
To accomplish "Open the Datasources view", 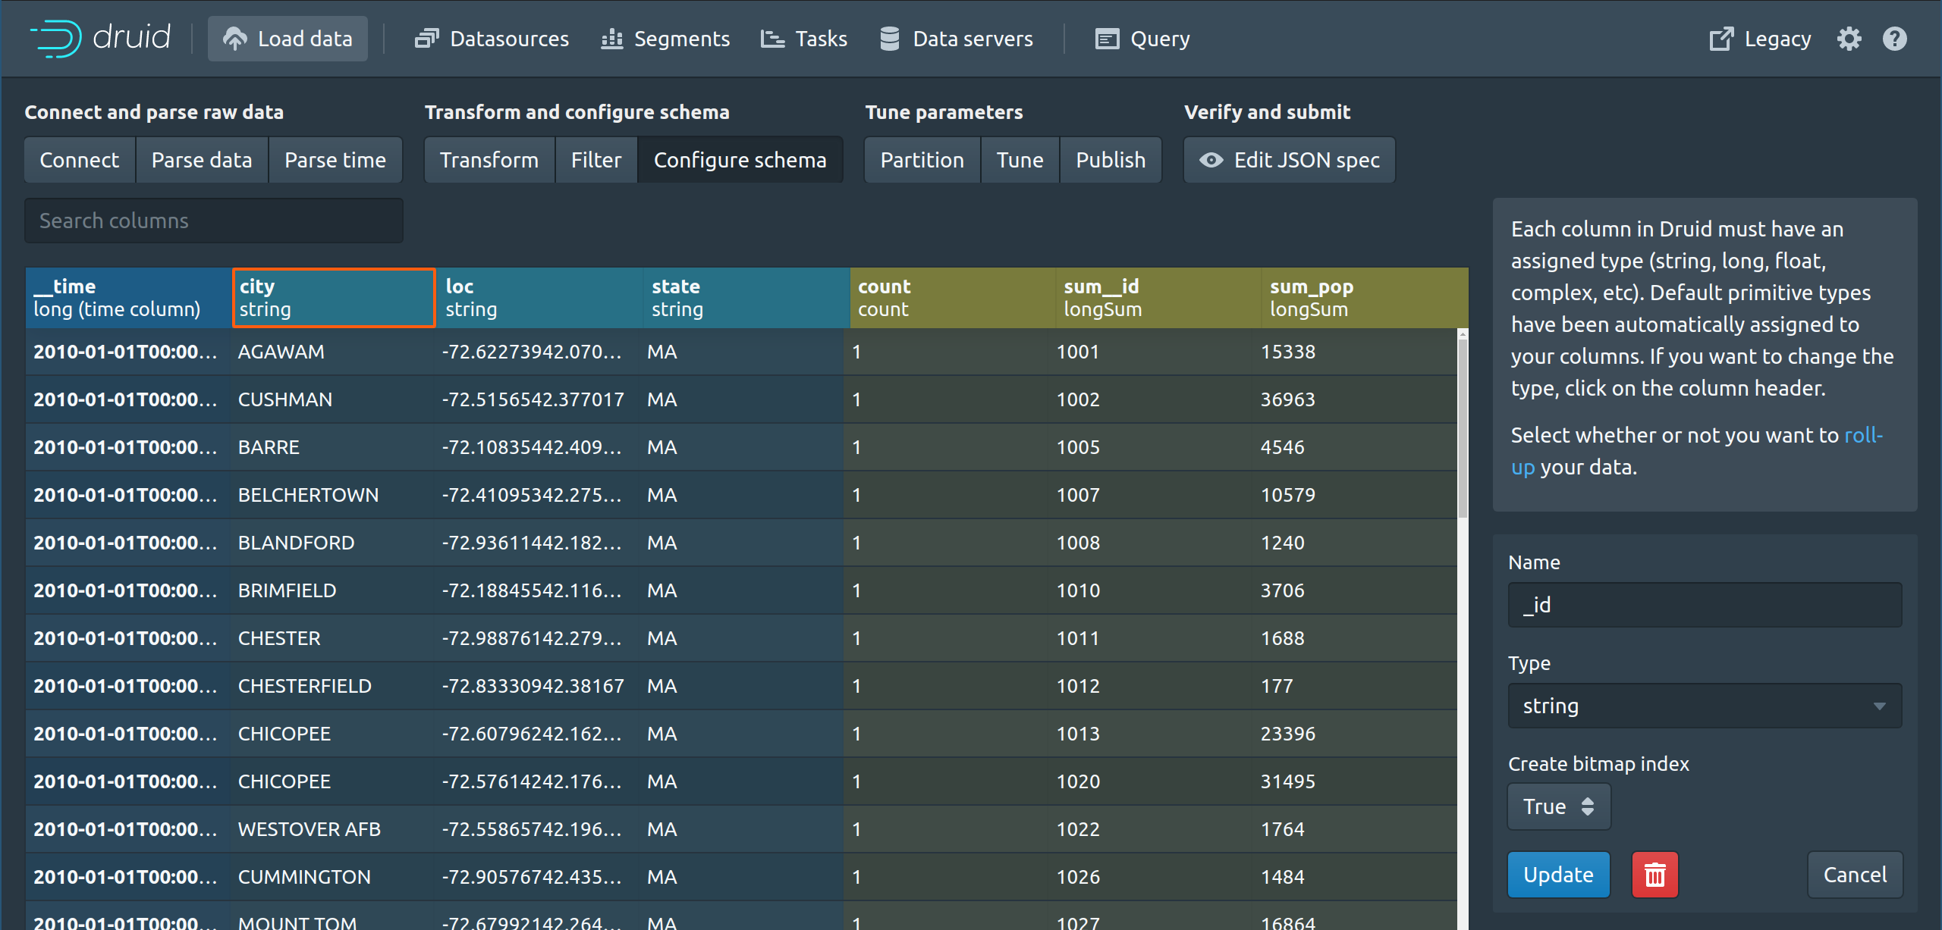I will point(492,39).
